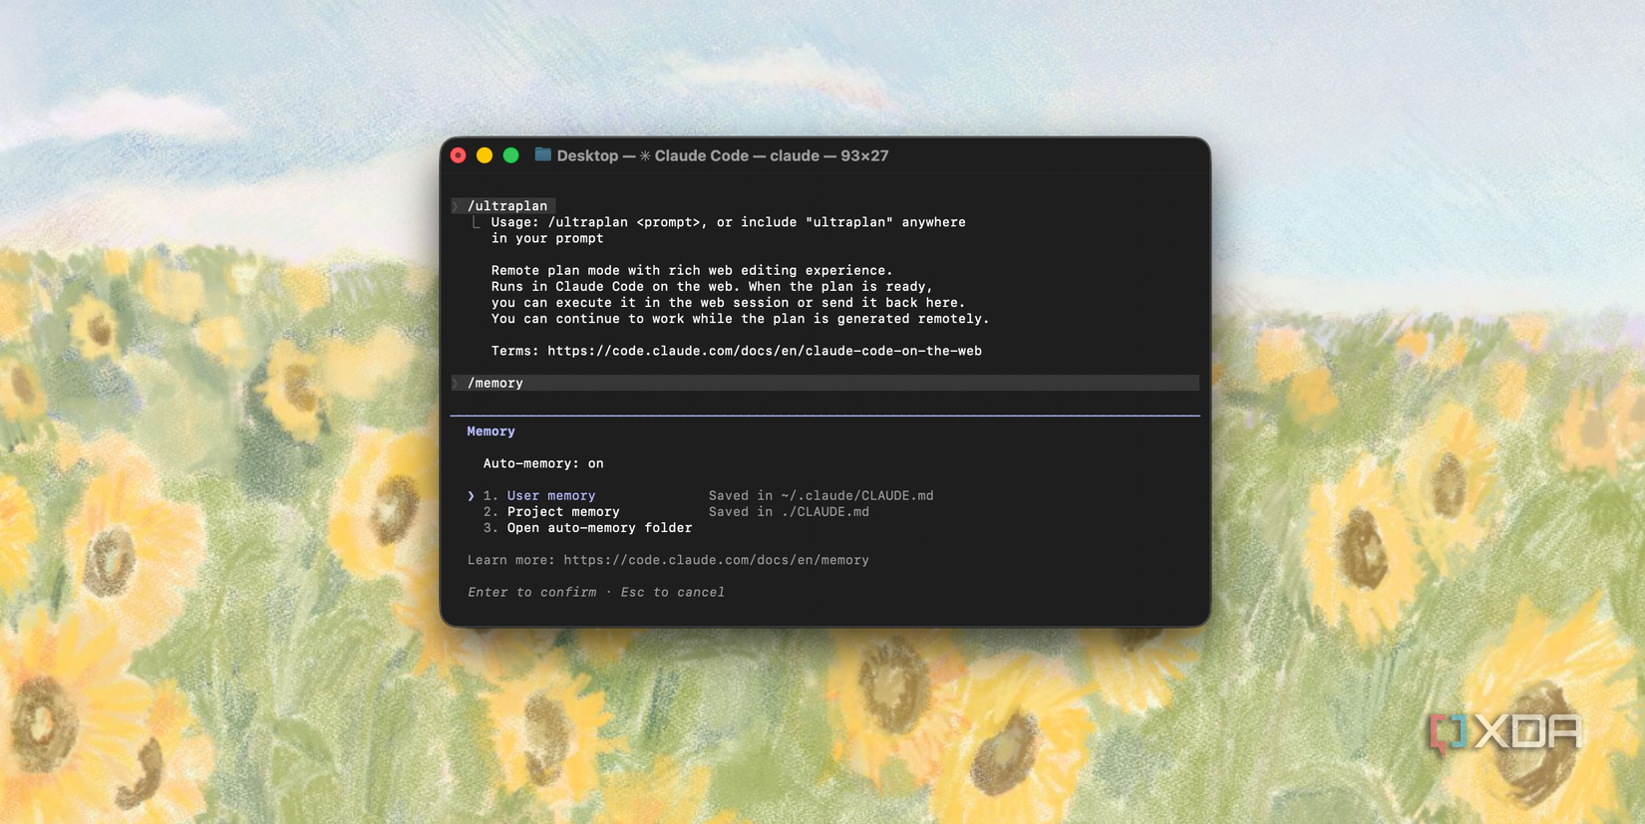Click the green maximize window button

[510, 155]
